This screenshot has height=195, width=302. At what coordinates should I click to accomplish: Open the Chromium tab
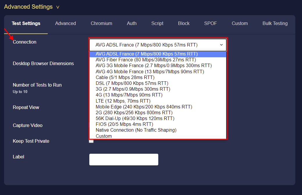102,23
